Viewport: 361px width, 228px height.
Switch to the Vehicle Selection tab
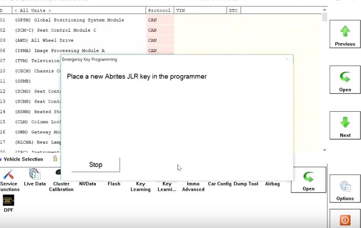[x=22, y=159]
